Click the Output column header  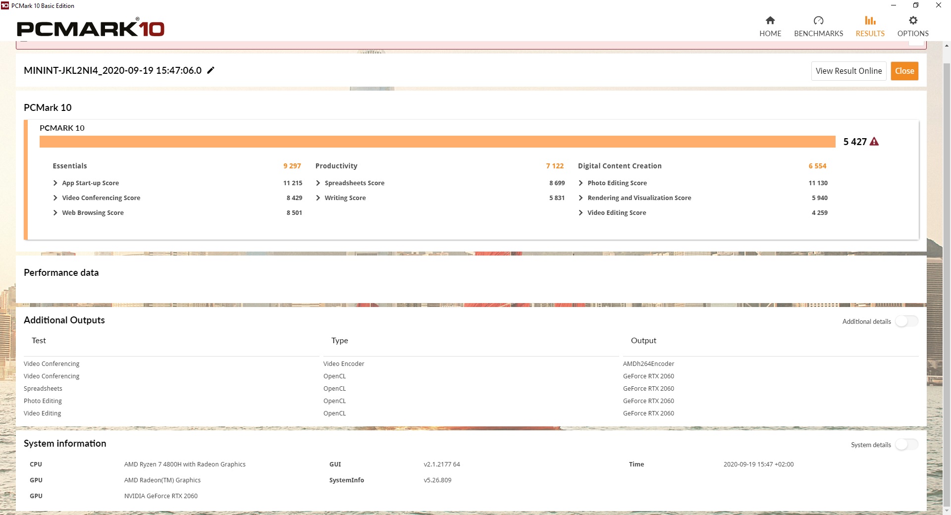coord(643,341)
